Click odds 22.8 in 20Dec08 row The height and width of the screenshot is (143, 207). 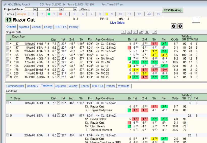coord(175,66)
